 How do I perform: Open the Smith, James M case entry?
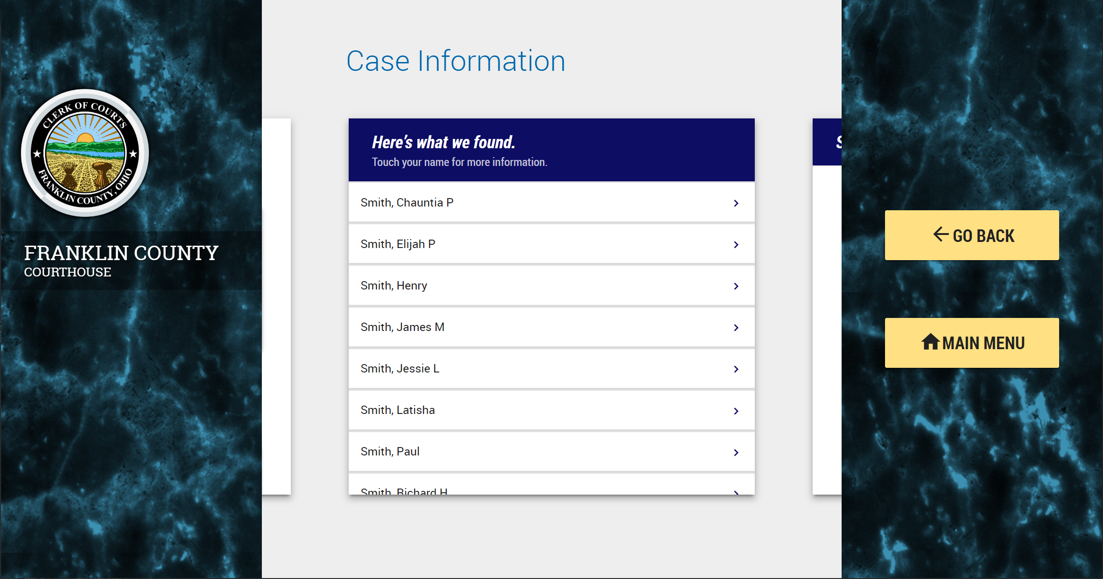click(402, 327)
